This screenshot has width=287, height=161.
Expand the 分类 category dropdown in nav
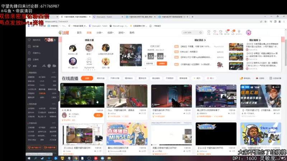[99, 33]
